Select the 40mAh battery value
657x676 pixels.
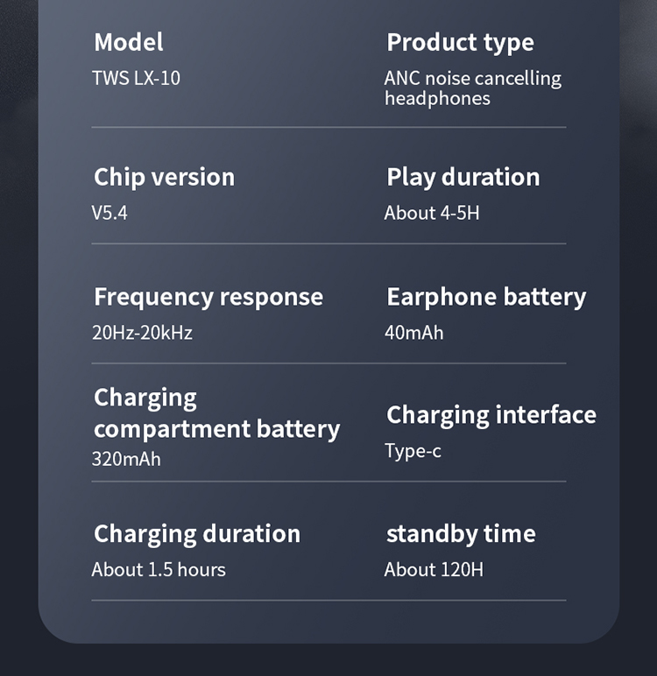click(x=413, y=333)
